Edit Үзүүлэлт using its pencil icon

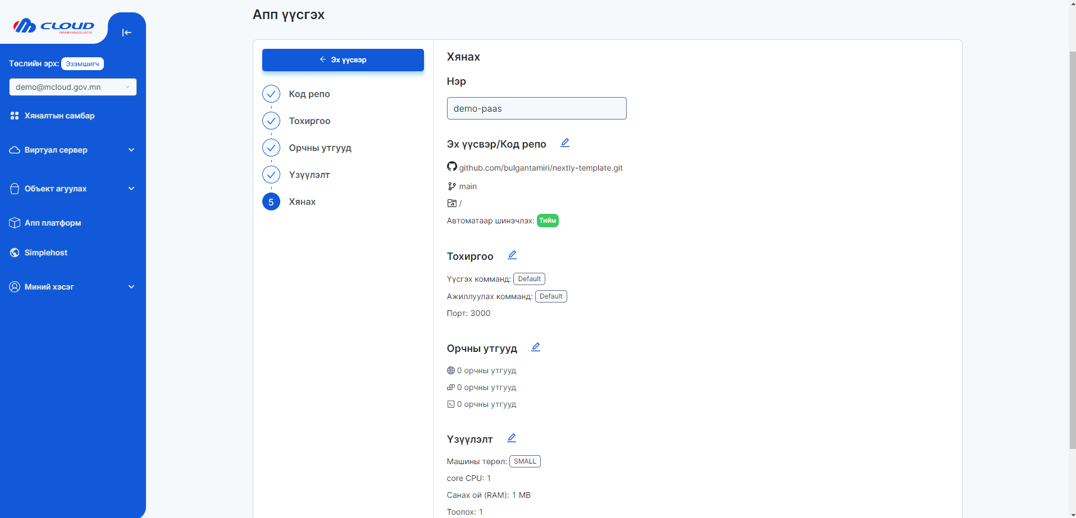tap(512, 438)
